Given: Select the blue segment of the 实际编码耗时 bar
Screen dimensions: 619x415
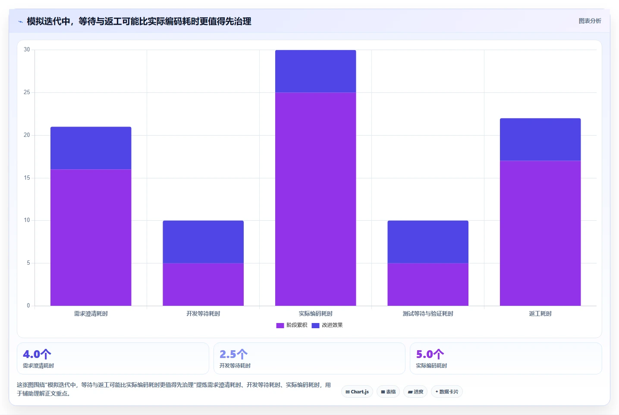Looking at the screenshot, I should pyautogui.click(x=316, y=71).
